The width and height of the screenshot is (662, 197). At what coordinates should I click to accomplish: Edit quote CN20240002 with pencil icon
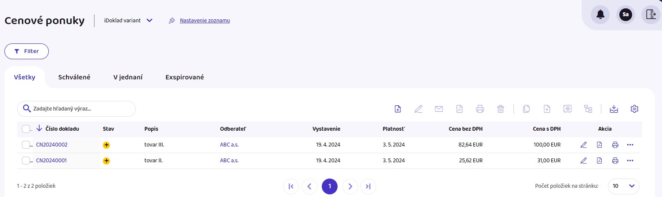(x=583, y=145)
